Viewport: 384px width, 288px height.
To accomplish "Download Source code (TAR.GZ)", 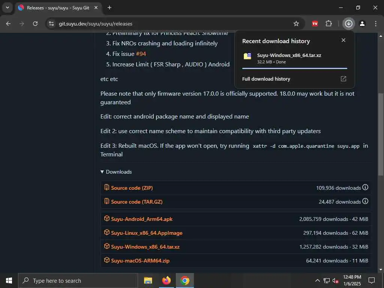I will click(136, 202).
